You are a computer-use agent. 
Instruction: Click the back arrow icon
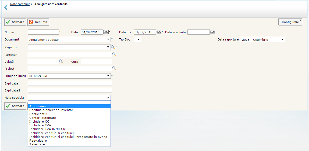(5, 8)
